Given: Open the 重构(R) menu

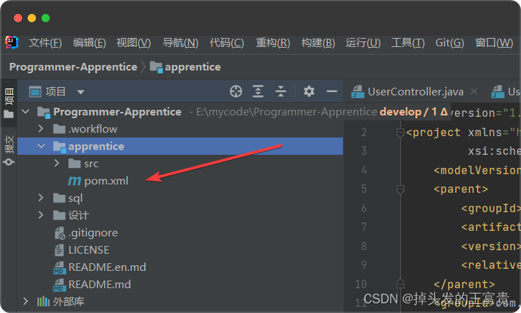Looking at the screenshot, I should click(273, 43).
